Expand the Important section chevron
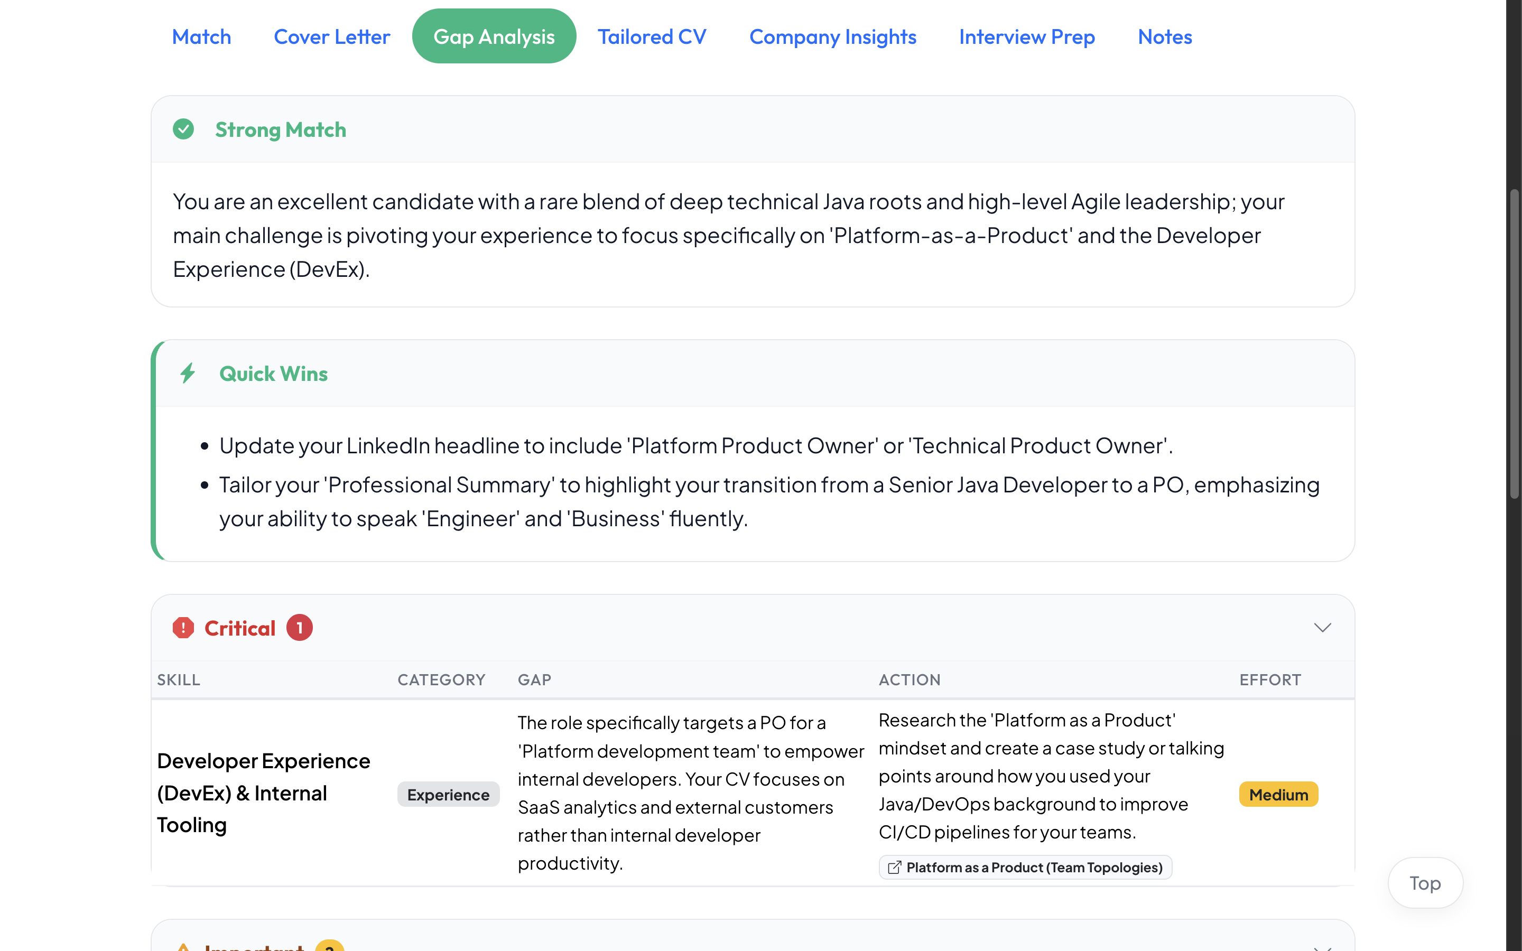The image size is (1522, 951). 1322,947
